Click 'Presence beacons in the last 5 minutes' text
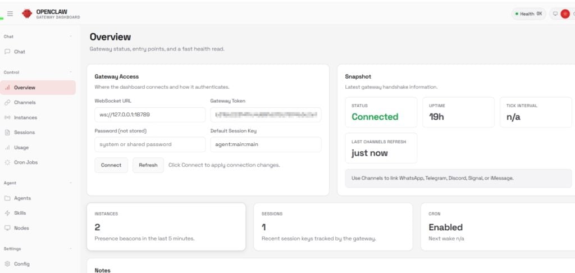The height and width of the screenshot is (273, 575). click(144, 239)
